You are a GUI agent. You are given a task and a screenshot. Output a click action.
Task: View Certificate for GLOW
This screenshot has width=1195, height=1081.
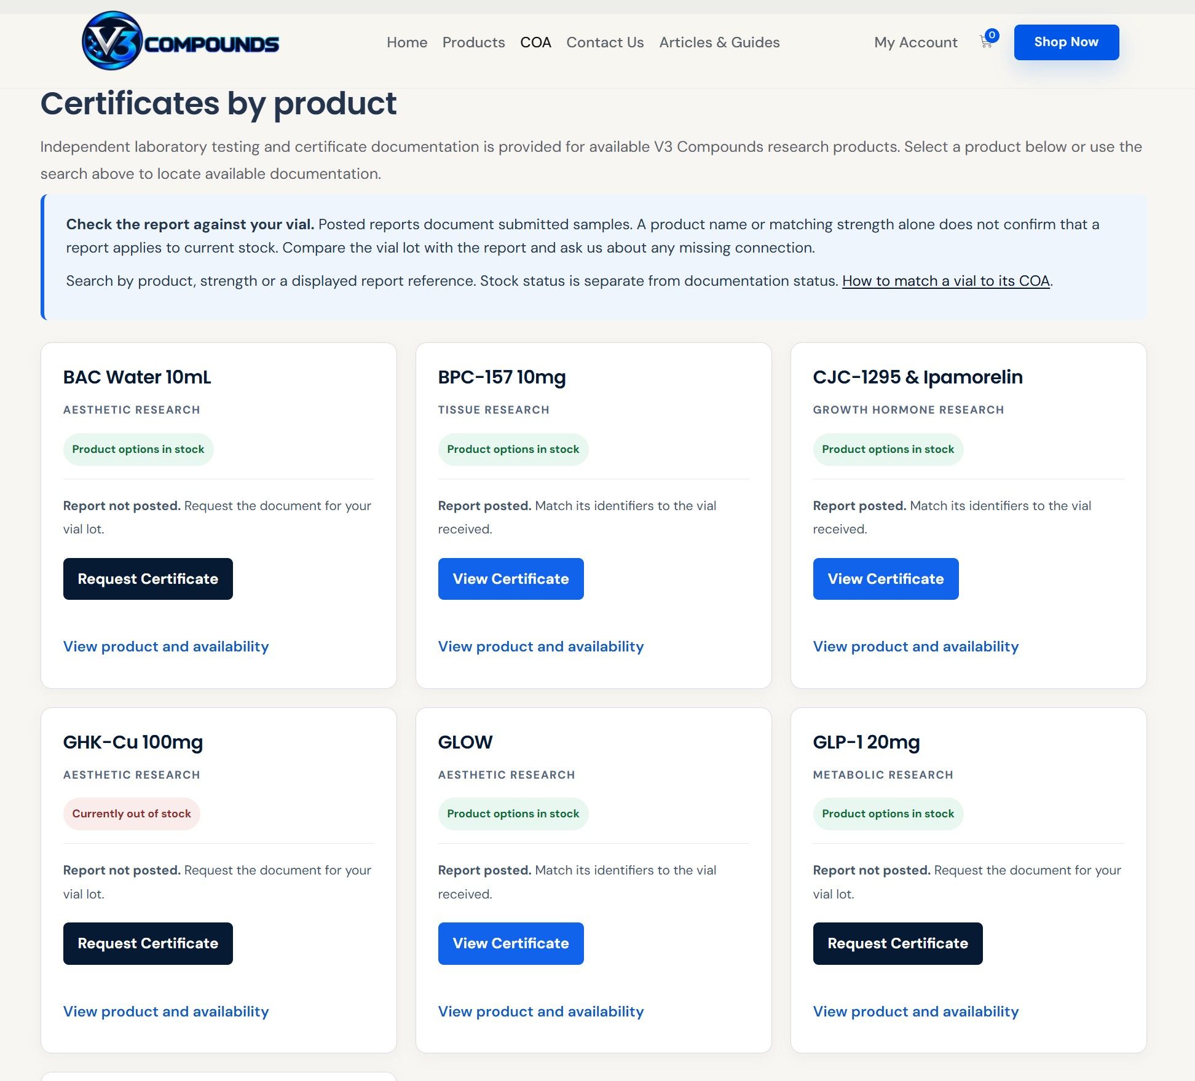point(510,943)
